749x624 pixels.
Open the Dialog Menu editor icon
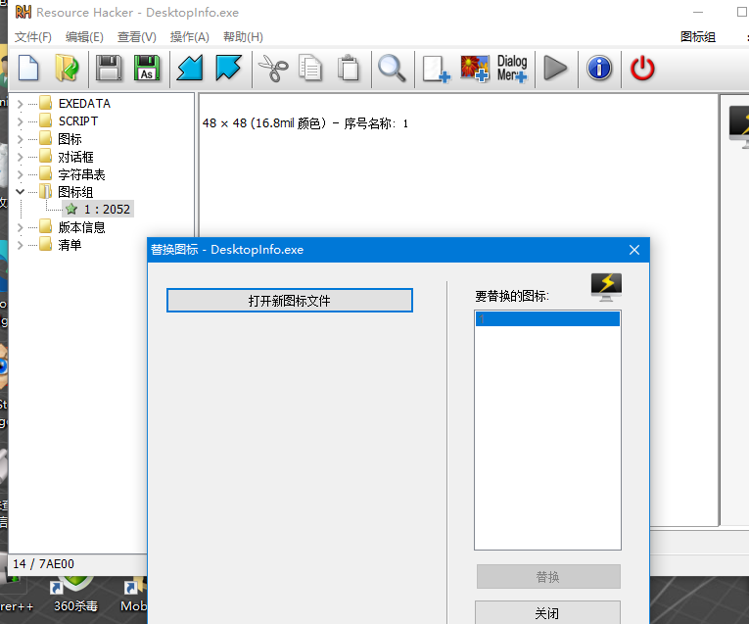[x=512, y=69]
